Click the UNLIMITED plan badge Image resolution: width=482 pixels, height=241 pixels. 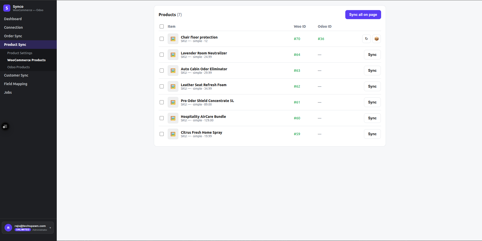[23, 230]
